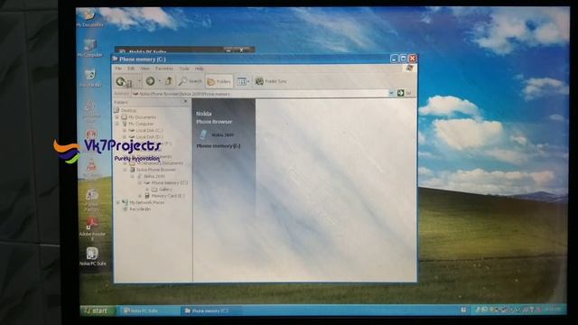Click the Forward arrow toolbar button
This screenshot has width=578, height=325.
(150, 81)
